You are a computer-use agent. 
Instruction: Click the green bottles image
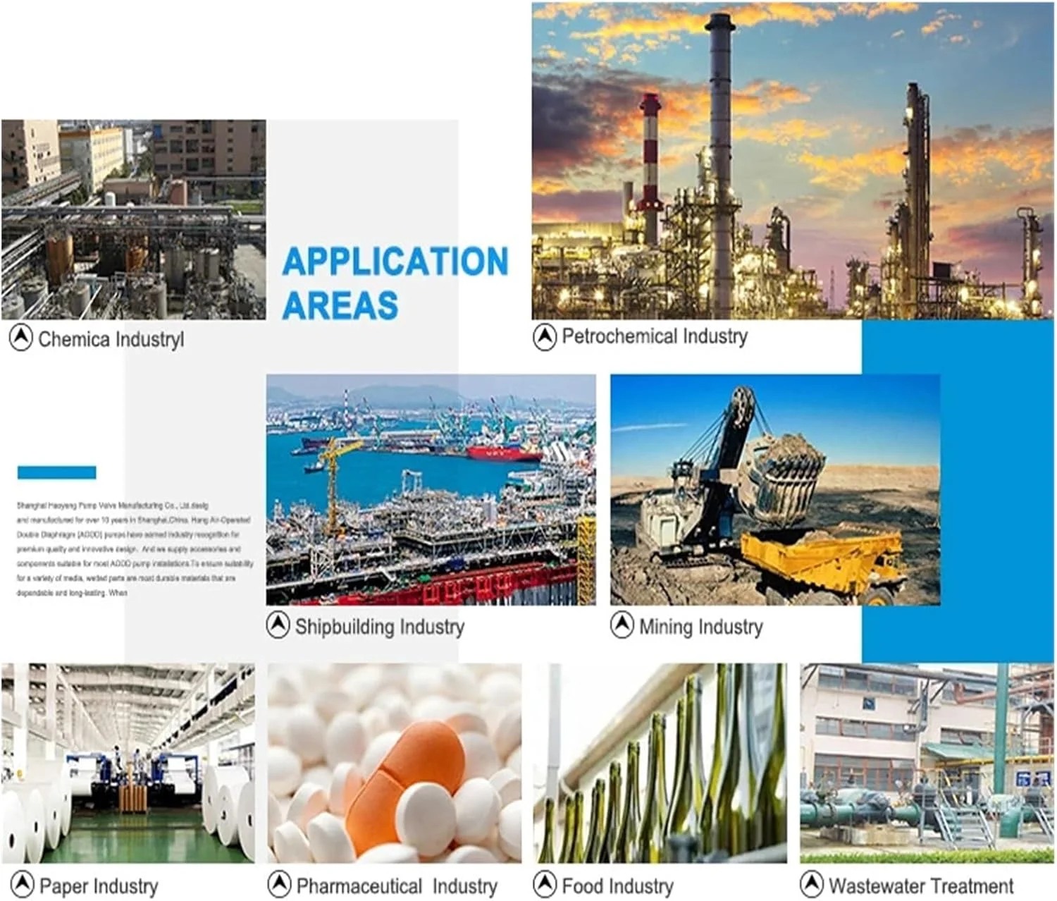(x=660, y=763)
